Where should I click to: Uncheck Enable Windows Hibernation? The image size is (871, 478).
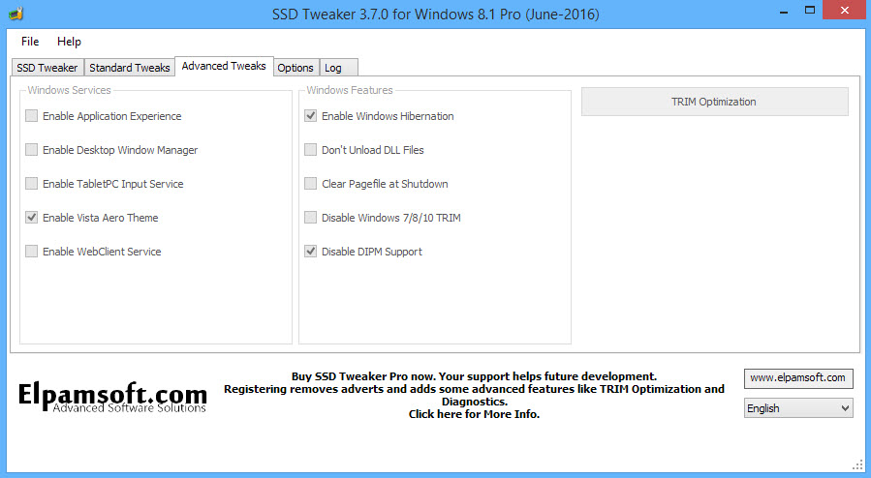pos(311,116)
